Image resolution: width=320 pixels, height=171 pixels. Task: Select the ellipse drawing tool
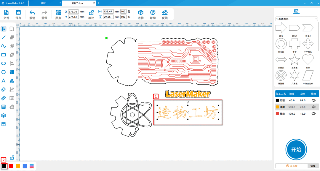click(x=4, y=63)
